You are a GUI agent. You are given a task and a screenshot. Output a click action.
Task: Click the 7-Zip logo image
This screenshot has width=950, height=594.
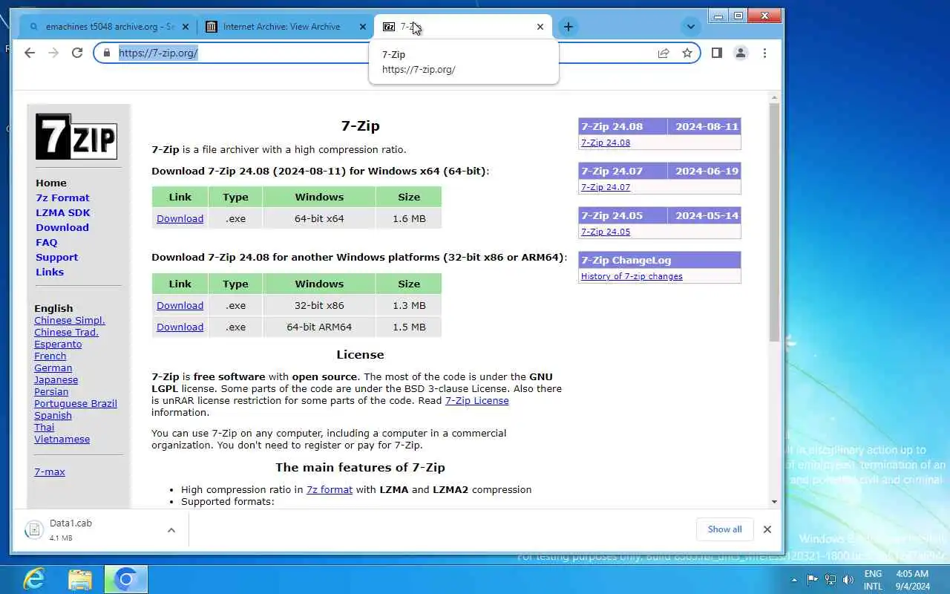click(x=76, y=137)
